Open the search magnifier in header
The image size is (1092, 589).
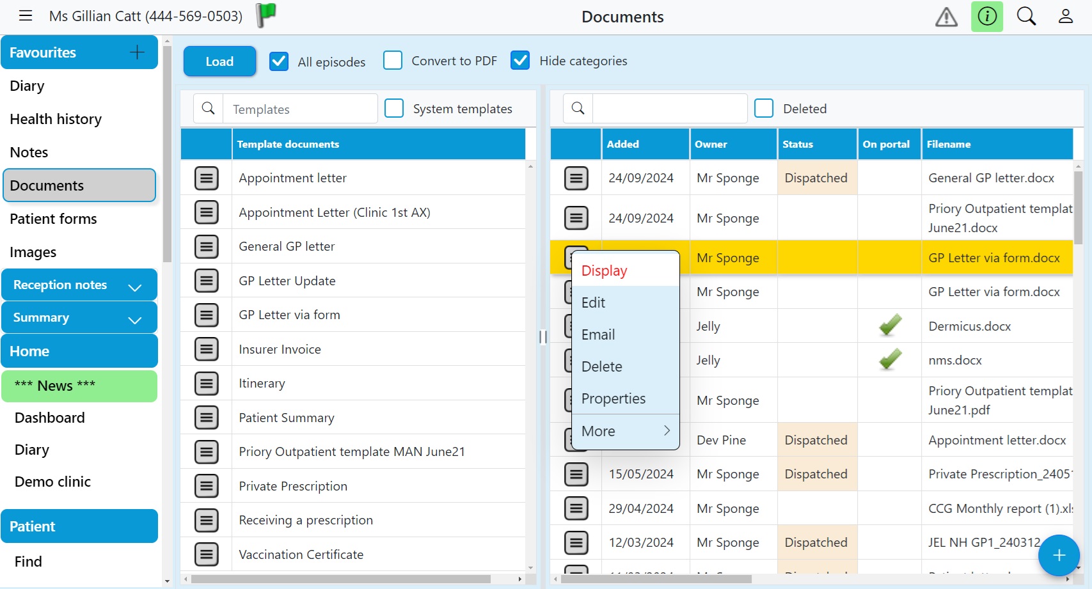coord(1026,17)
